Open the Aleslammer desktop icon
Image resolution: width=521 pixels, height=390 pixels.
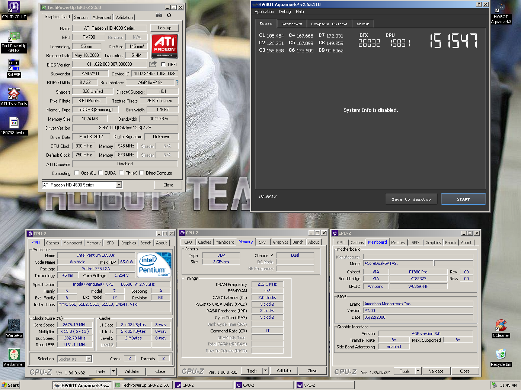pos(14,357)
